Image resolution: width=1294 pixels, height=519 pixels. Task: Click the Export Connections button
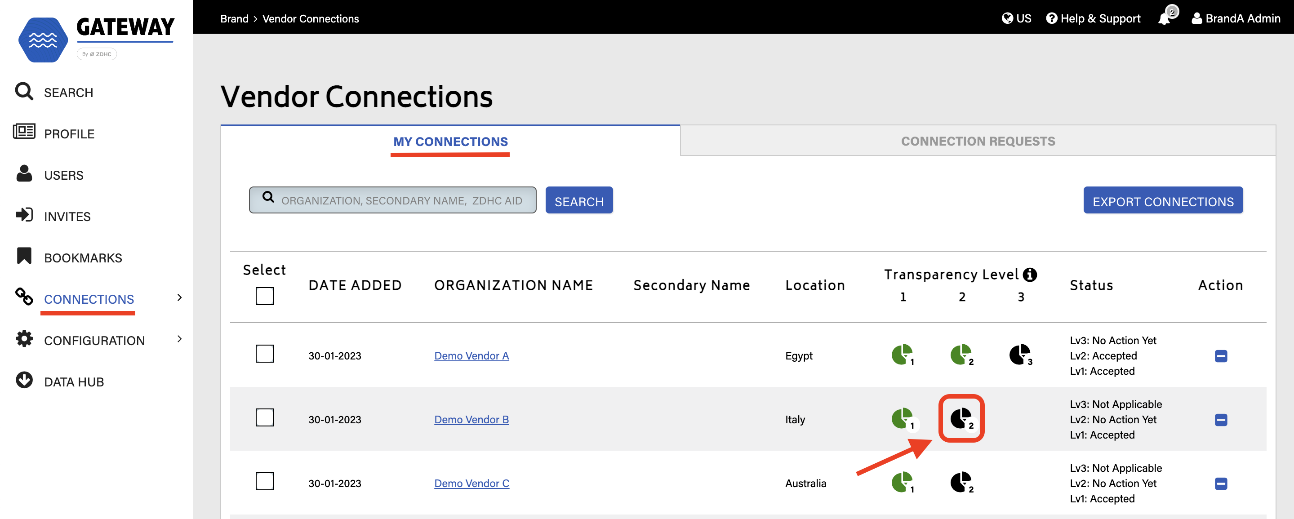click(x=1163, y=200)
